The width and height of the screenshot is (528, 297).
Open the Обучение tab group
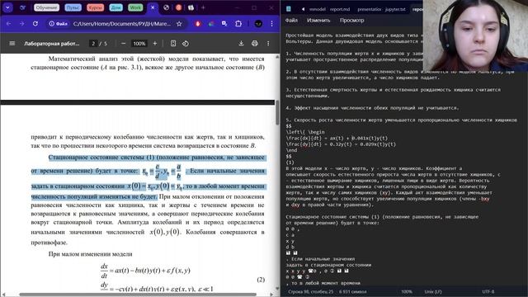46,7
